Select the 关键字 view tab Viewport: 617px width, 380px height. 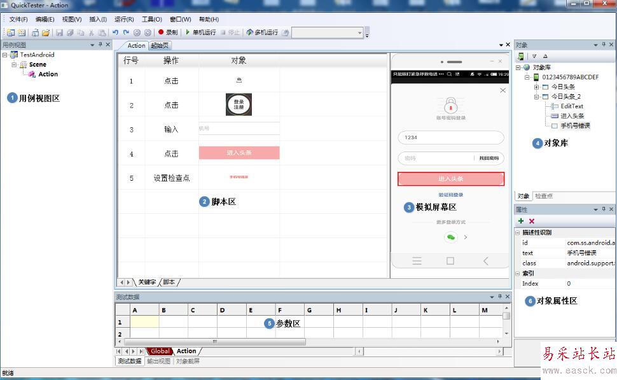coord(147,282)
